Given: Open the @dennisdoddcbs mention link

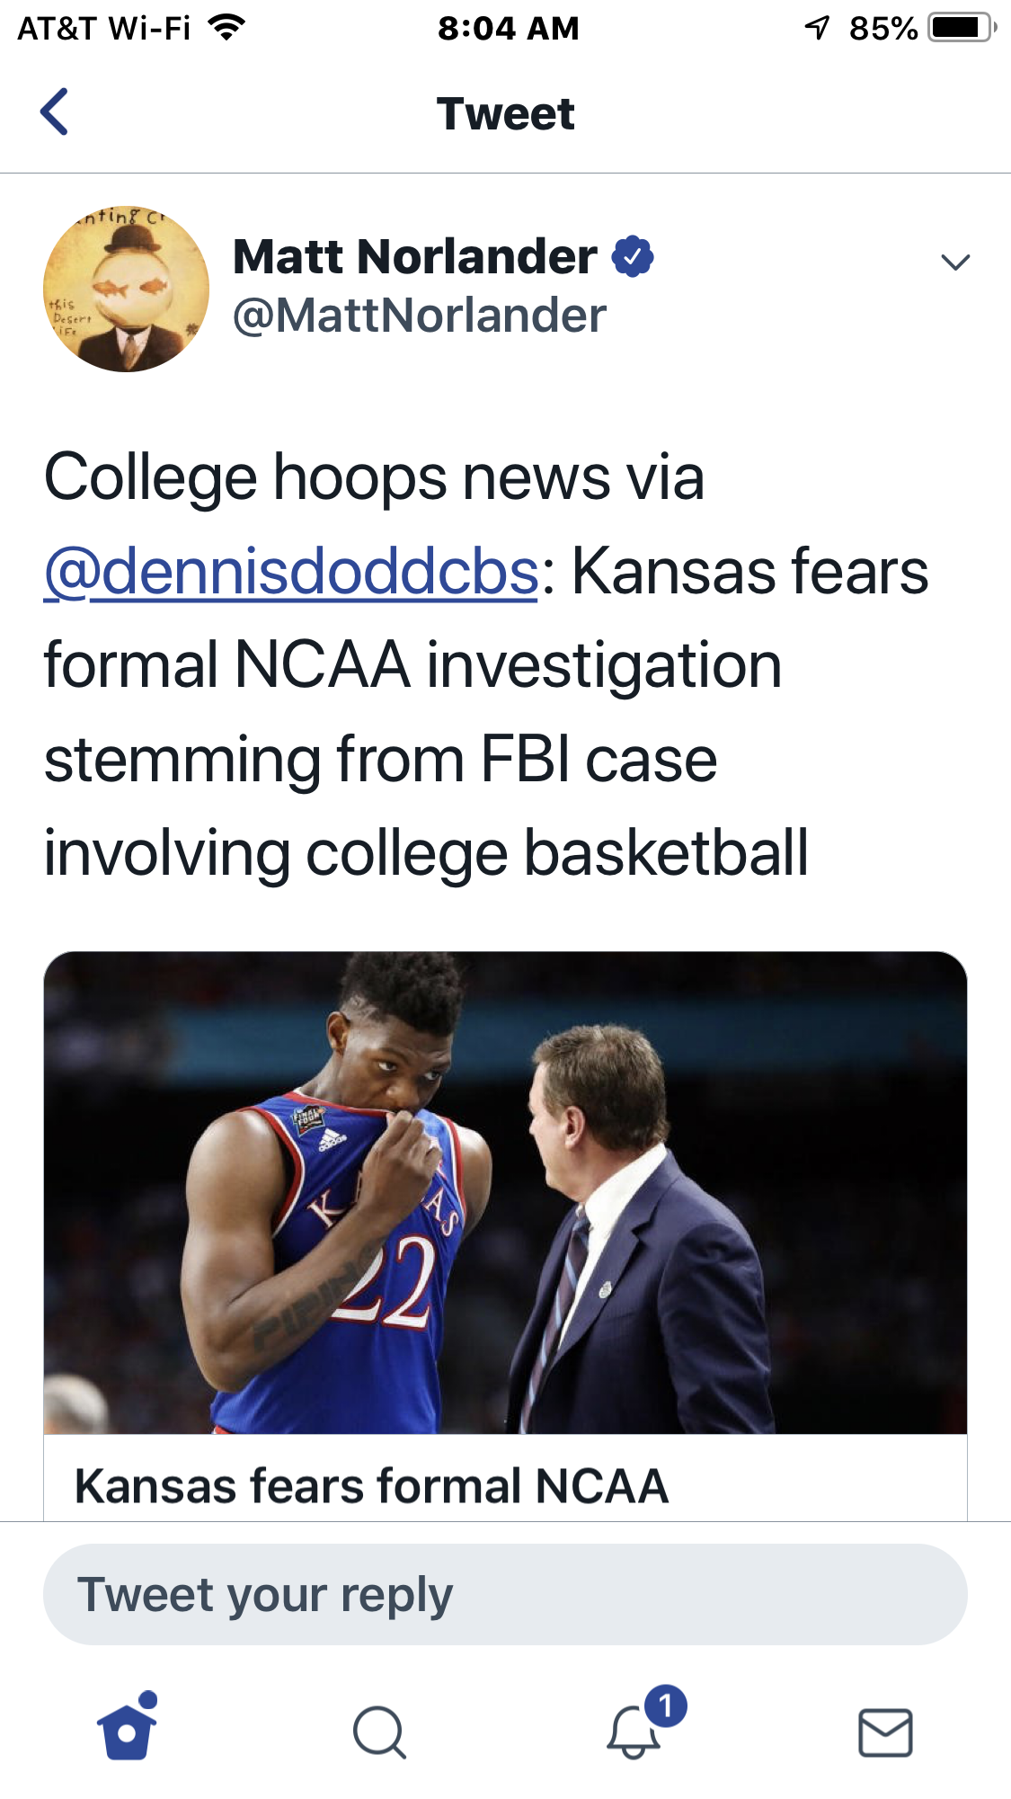Looking at the screenshot, I should pyautogui.click(x=291, y=572).
